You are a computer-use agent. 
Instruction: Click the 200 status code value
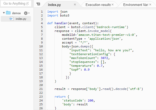point(91,100)
